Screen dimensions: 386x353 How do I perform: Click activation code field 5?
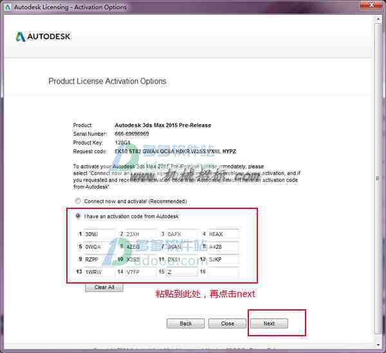point(99,247)
